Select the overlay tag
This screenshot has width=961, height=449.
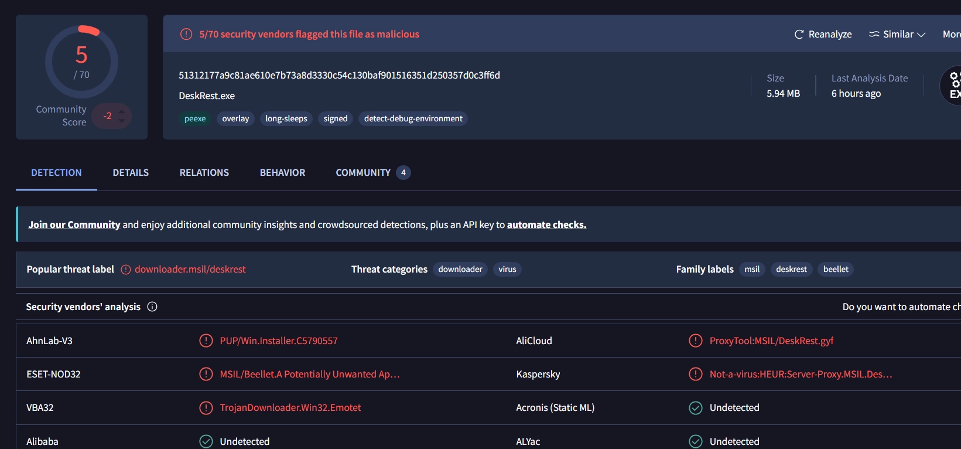coord(235,118)
